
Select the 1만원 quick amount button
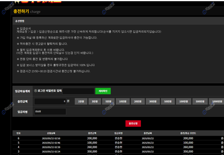81,101
